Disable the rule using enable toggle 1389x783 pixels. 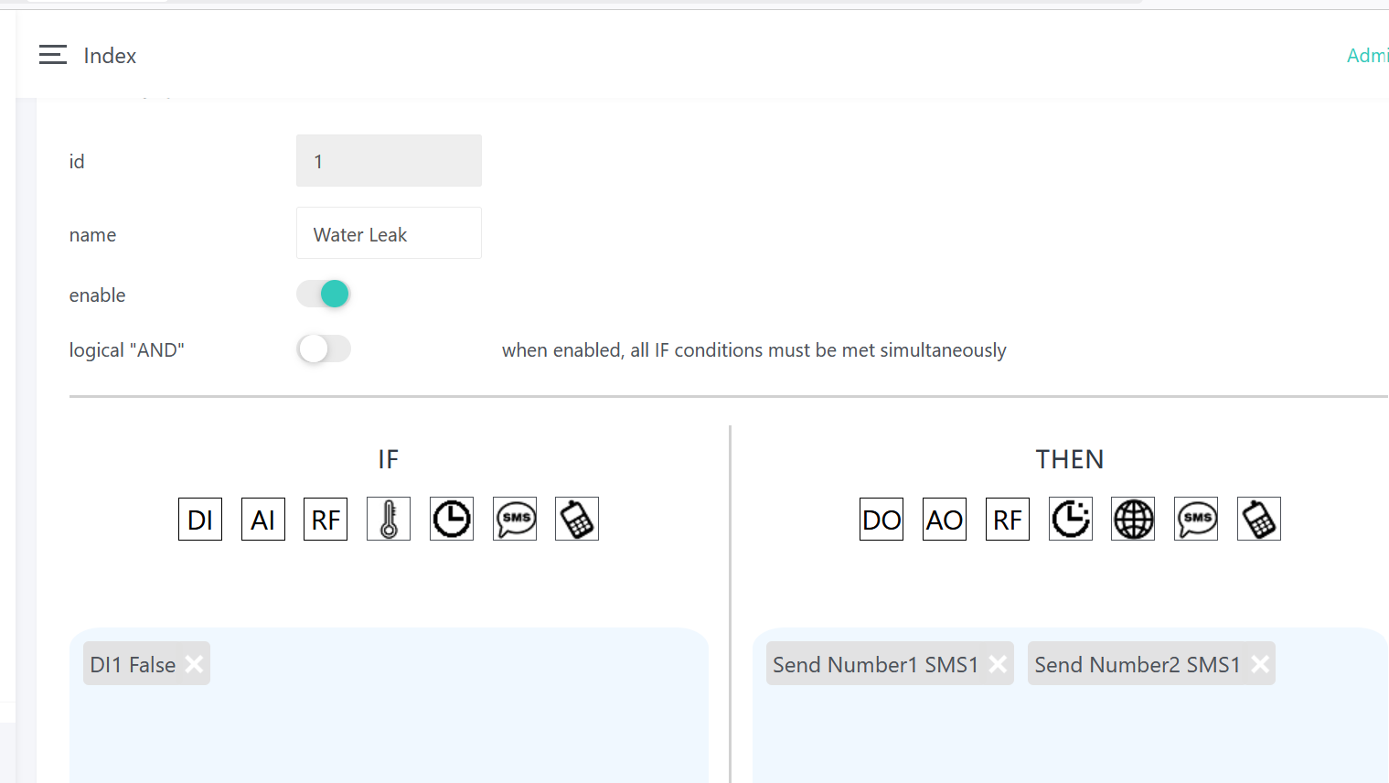click(324, 294)
